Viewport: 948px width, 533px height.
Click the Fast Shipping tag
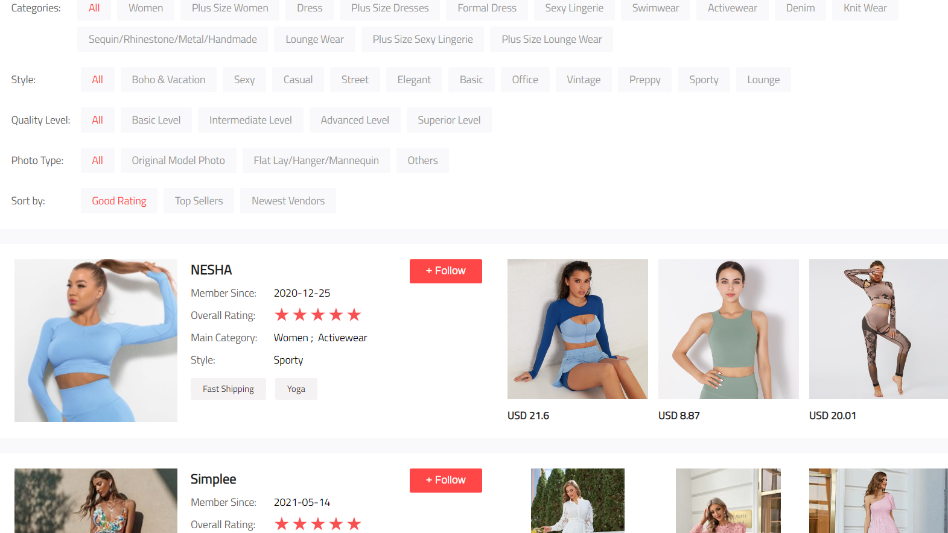[x=228, y=389]
